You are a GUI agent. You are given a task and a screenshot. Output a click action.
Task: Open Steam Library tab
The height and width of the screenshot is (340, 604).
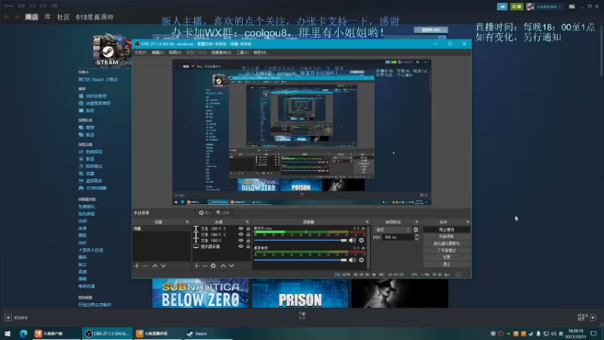48,17
